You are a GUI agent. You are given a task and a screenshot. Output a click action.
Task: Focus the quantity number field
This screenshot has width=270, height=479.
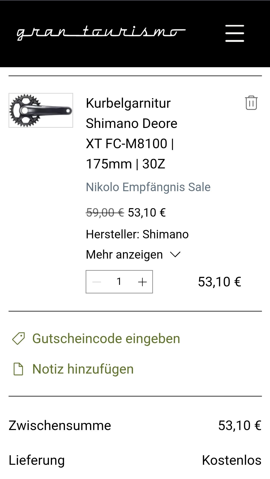pos(119,282)
